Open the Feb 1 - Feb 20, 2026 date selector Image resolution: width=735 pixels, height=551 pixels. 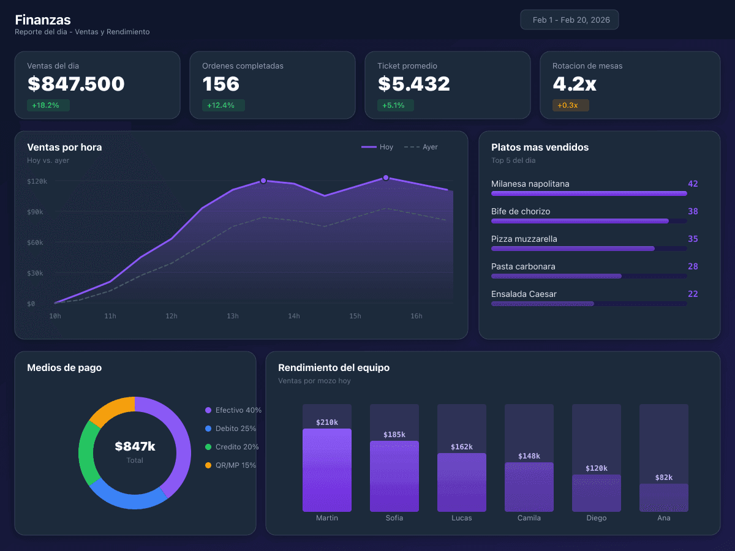[569, 19]
